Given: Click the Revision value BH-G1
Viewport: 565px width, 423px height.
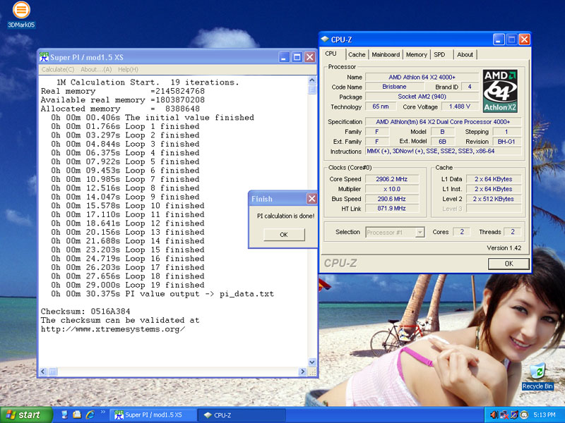Looking at the screenshot, I should click(506, 142).
